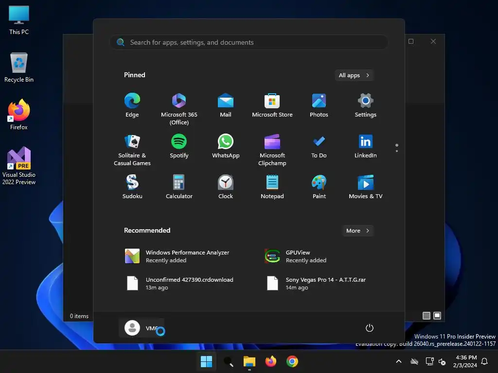Open the 4:36 PM clock and calendar
Image resolution: width=498 pixels, height=373 pixels.
[x=465, y=361]
